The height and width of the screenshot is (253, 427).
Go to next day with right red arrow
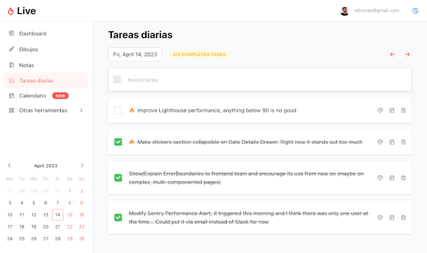click(x=407, y=54)
